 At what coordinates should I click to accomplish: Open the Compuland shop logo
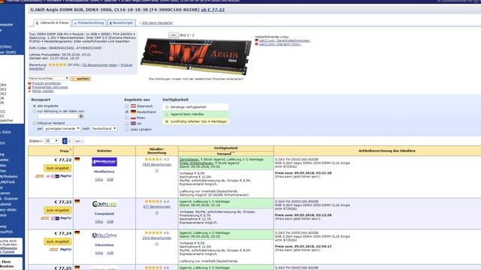tap(104, 204)
